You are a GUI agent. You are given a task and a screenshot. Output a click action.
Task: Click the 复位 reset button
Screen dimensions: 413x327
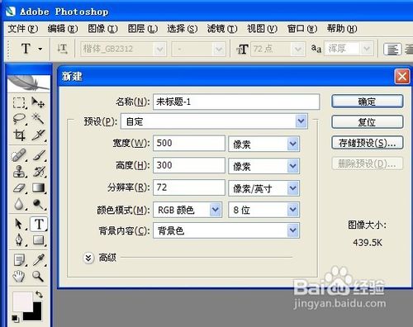pyautogui.click(x=368, y=122)
